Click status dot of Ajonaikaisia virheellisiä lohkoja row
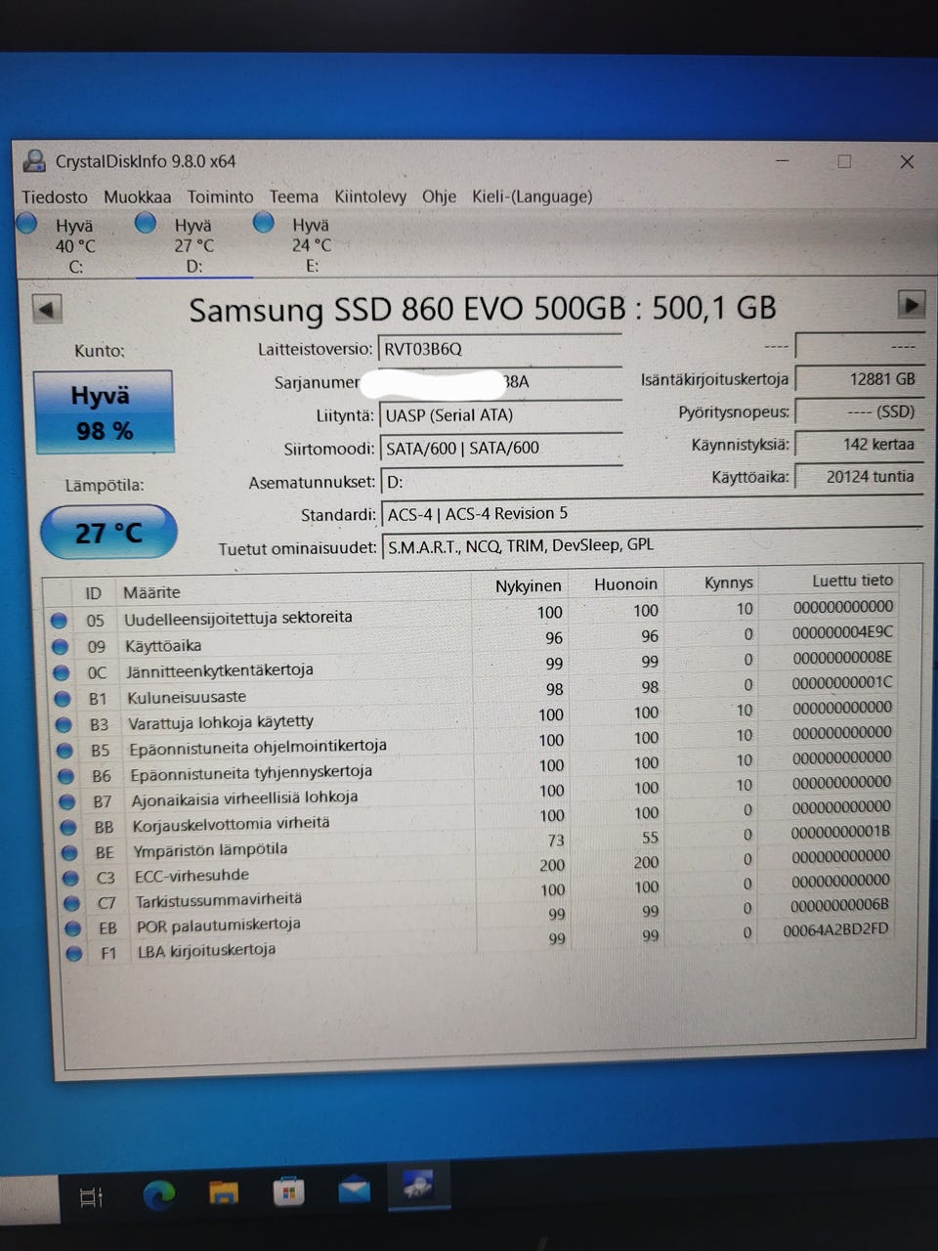This screenshot has width=938, height=1251. pos(66,801)
